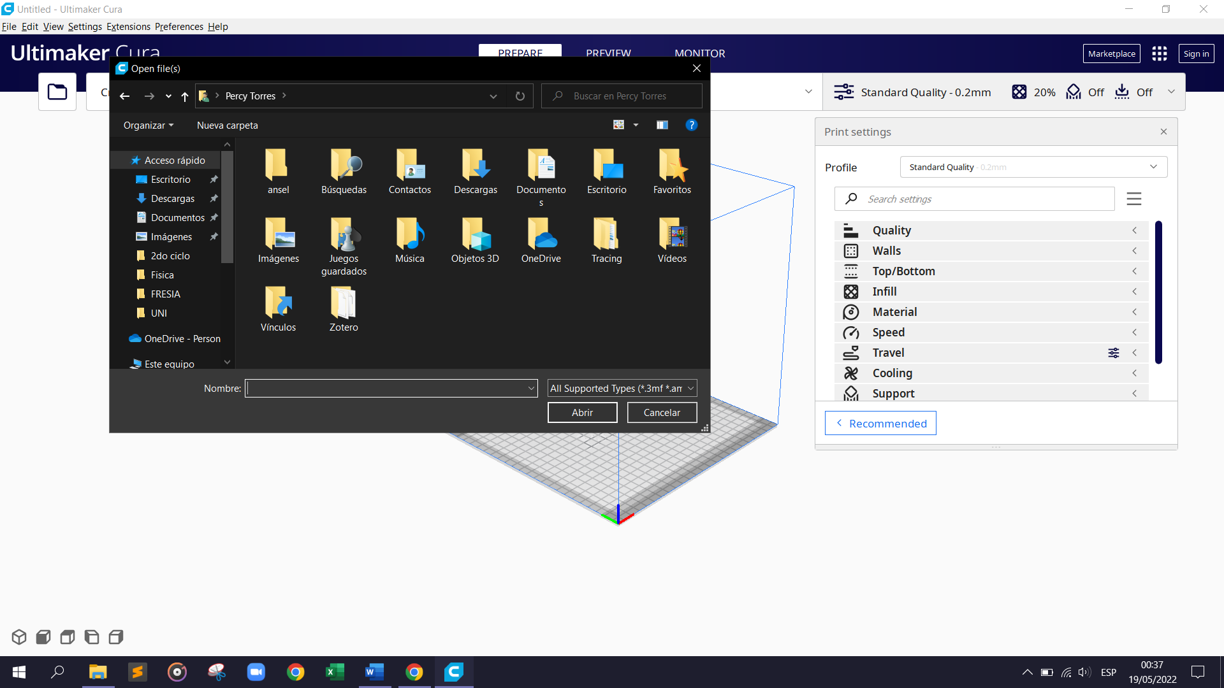The width and height of the screenshot is (1224, 688).
Task: Toggle the preview pane icon in dialog
Action: [x=662, y=125]
